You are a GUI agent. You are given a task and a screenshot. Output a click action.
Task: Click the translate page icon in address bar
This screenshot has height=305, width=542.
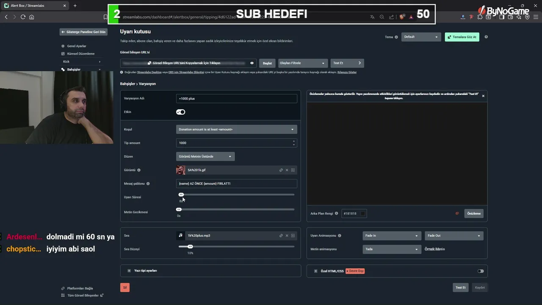coord(372,17)
